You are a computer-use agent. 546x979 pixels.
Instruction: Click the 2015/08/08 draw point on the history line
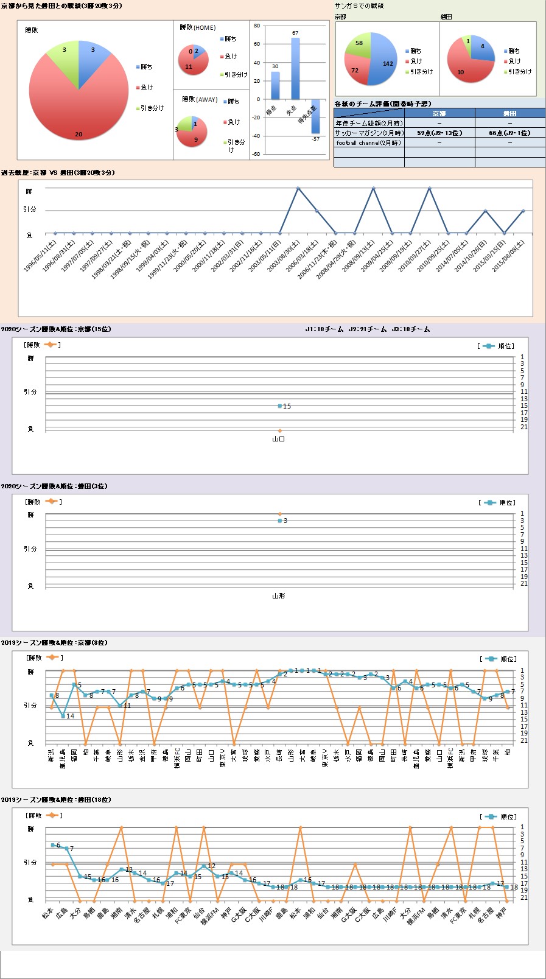point(523,211)
